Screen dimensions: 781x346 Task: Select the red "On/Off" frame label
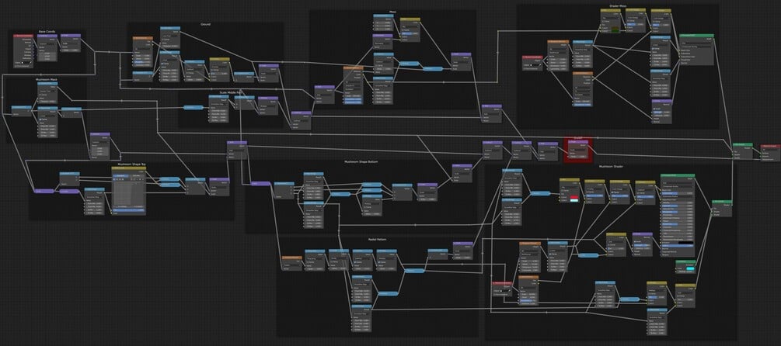[x=578, y=140]
